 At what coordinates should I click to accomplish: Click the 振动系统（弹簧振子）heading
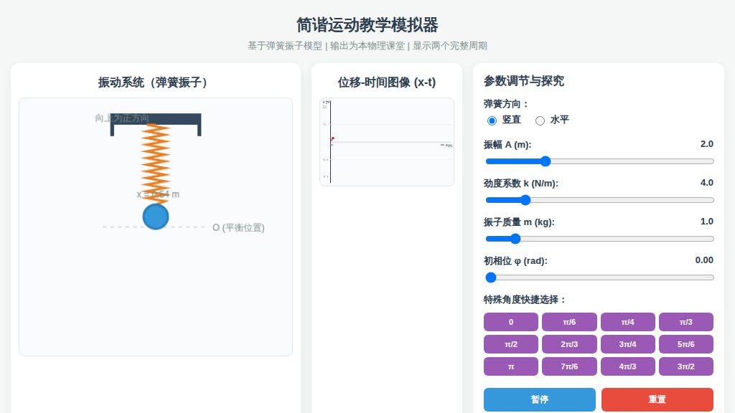152,82
